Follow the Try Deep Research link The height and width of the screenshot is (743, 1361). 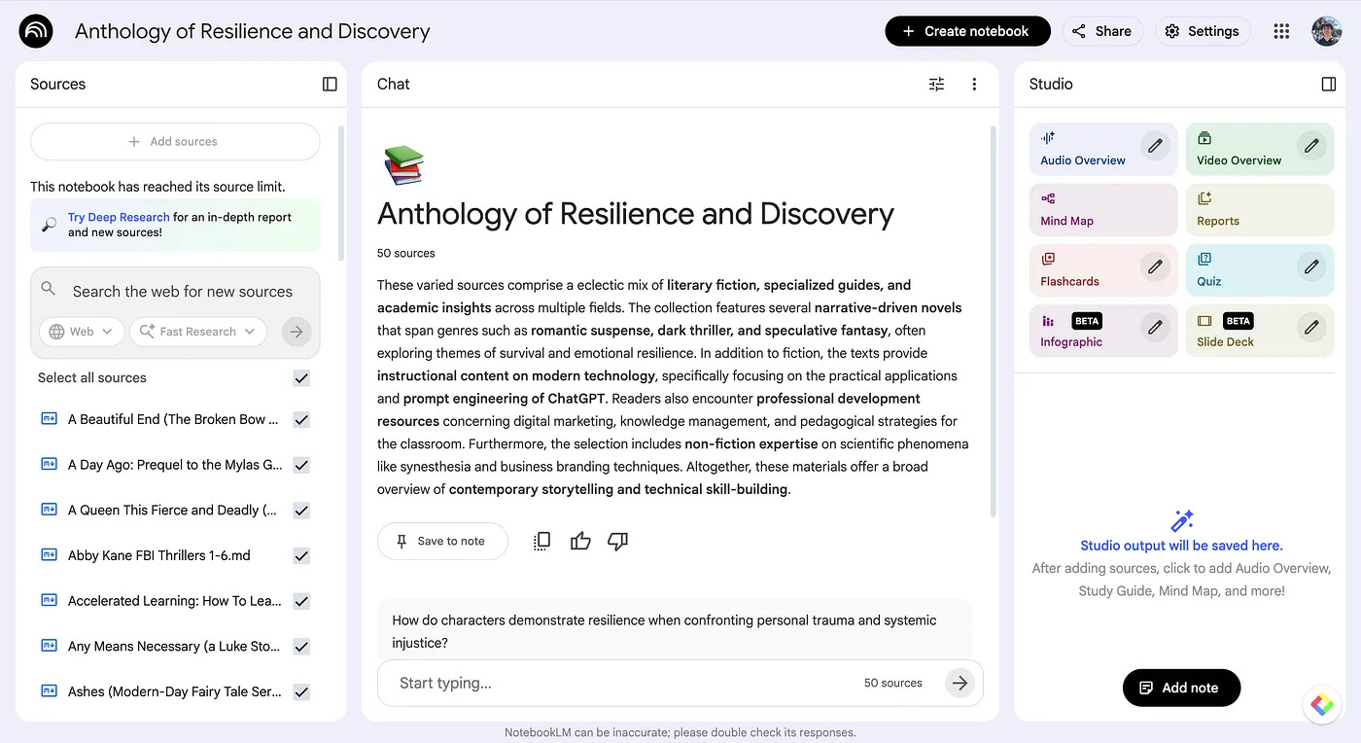[119, 217]
